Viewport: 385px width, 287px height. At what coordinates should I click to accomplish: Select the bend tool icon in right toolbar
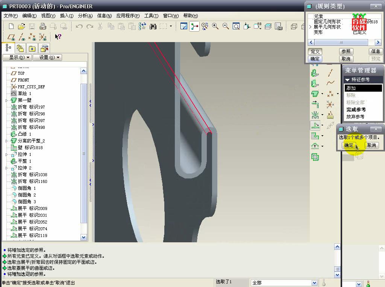click(315, 115)
